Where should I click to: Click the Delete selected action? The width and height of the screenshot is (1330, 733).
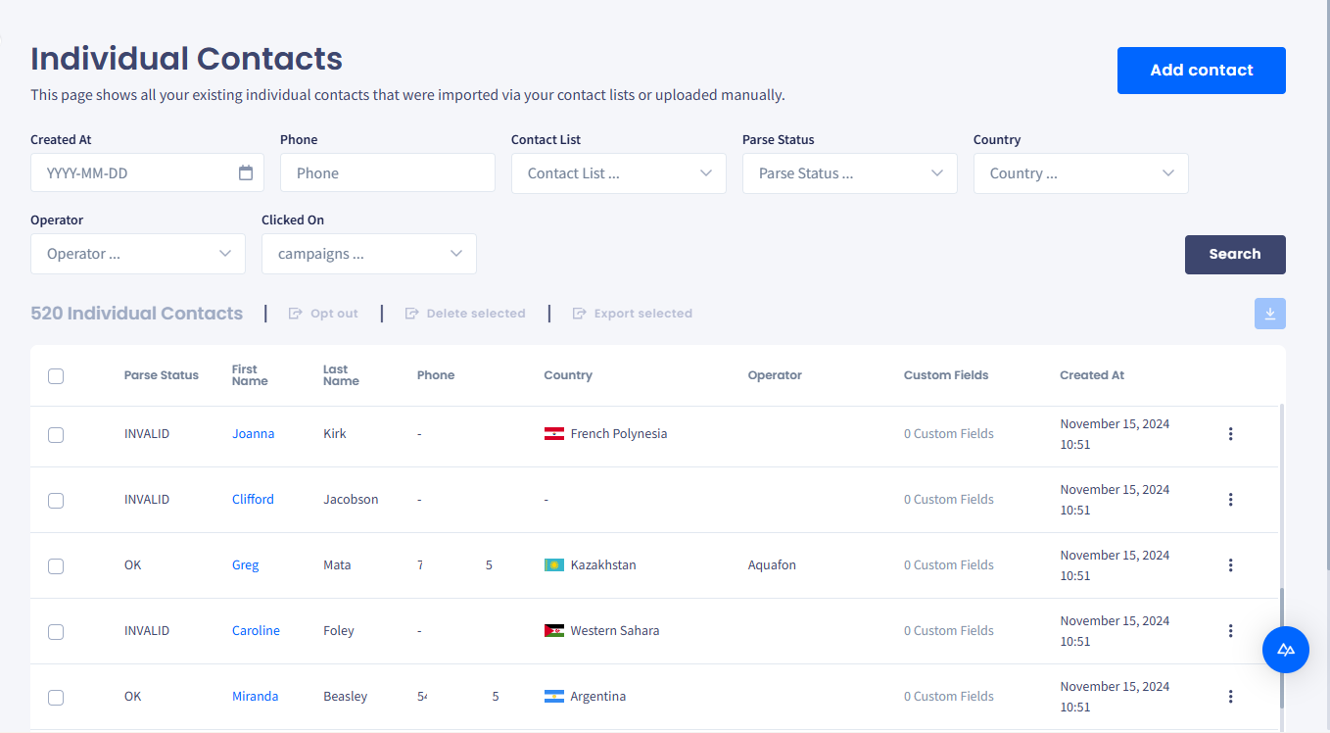(x=465, y=314)
